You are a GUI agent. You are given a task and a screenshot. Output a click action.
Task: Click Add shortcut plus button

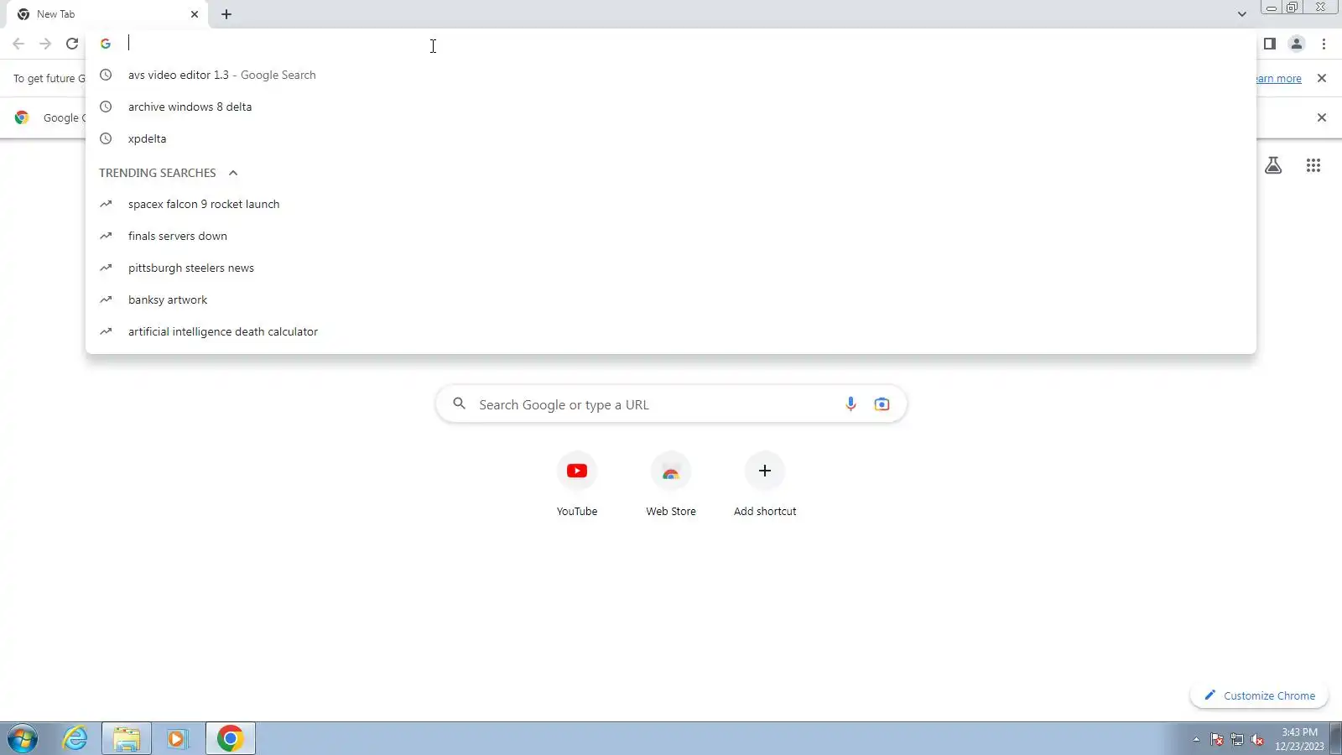pyautogui.click(x=765, y=471)
